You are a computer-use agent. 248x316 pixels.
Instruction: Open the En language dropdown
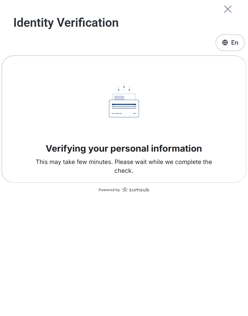click(230, 43)
